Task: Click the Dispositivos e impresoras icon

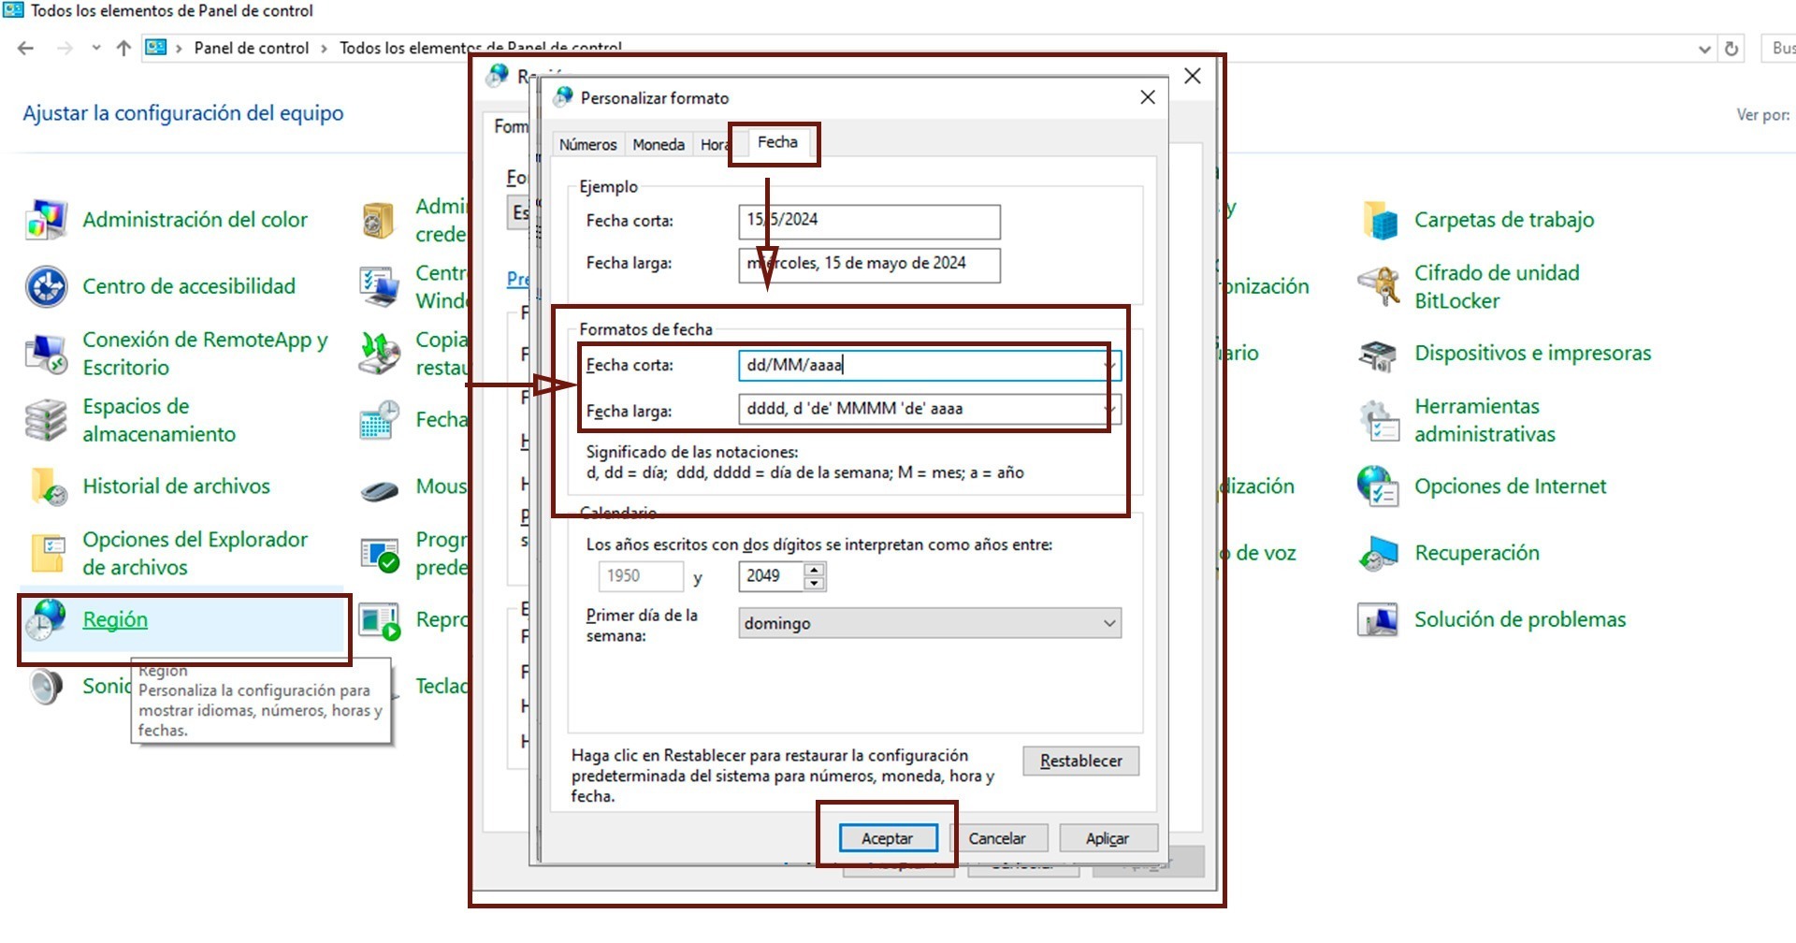Action: pos(1379,354)
